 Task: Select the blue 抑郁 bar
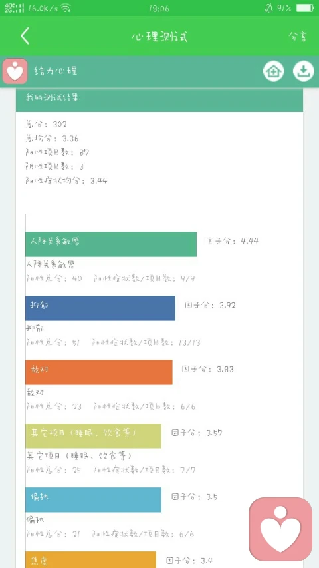100,308
